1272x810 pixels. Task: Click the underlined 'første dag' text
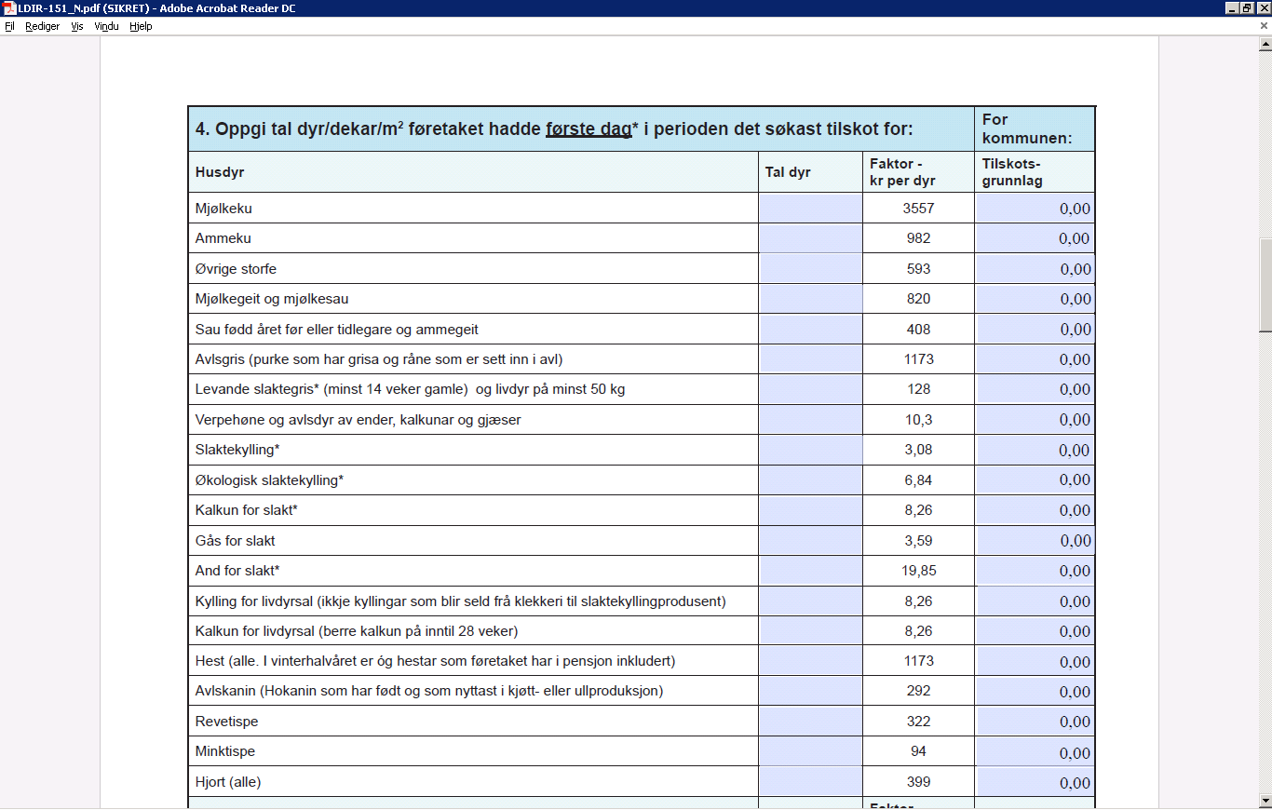pos(589,129)
